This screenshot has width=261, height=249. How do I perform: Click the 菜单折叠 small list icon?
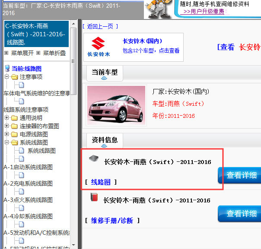click(x=38, y=53)
